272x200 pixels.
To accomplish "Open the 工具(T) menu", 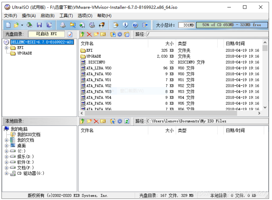I will pos(66,16).
